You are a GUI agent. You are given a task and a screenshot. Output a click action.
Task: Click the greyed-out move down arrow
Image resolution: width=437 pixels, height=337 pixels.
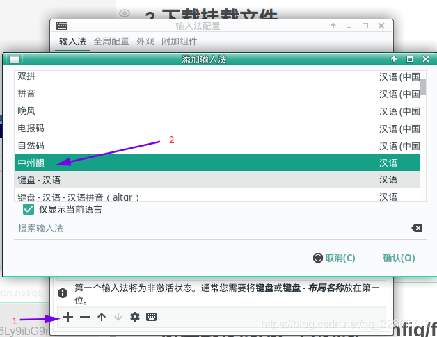[x=118, y=317]
